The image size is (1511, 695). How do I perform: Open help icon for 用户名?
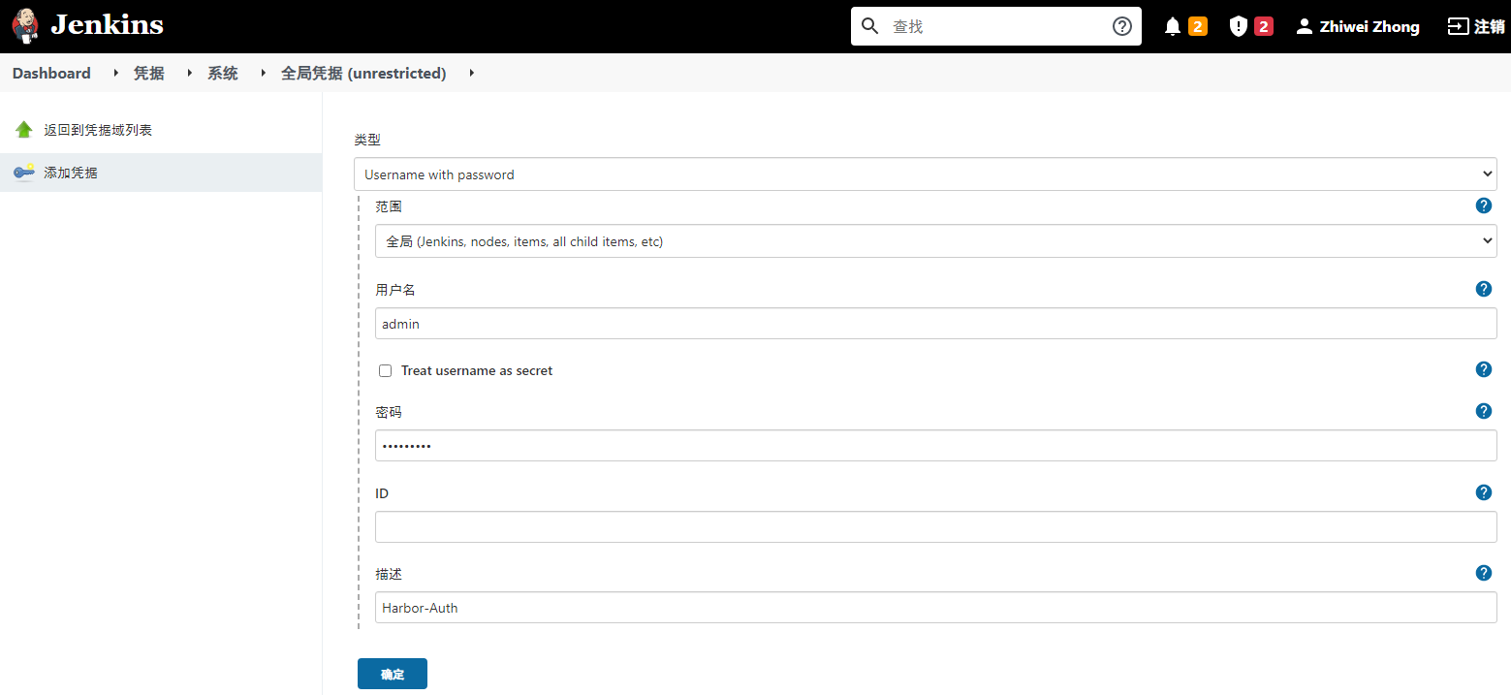coord(1483,289)
